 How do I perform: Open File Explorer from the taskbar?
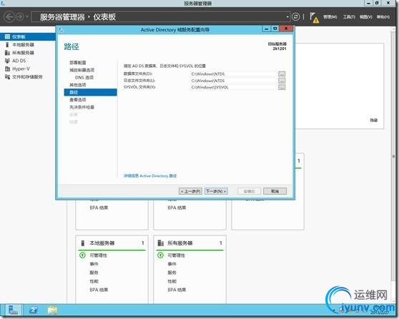[x=52, y=310]
